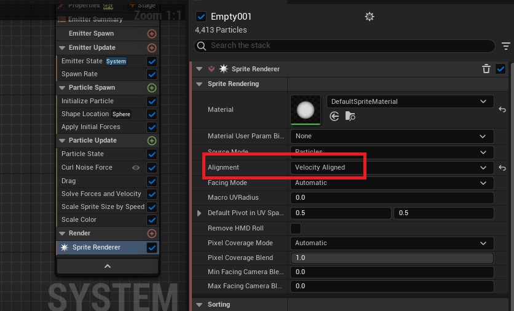Screen dimensions: 514x311
Task: Disable the Shape Location module
Action: [x=152, y=114]
